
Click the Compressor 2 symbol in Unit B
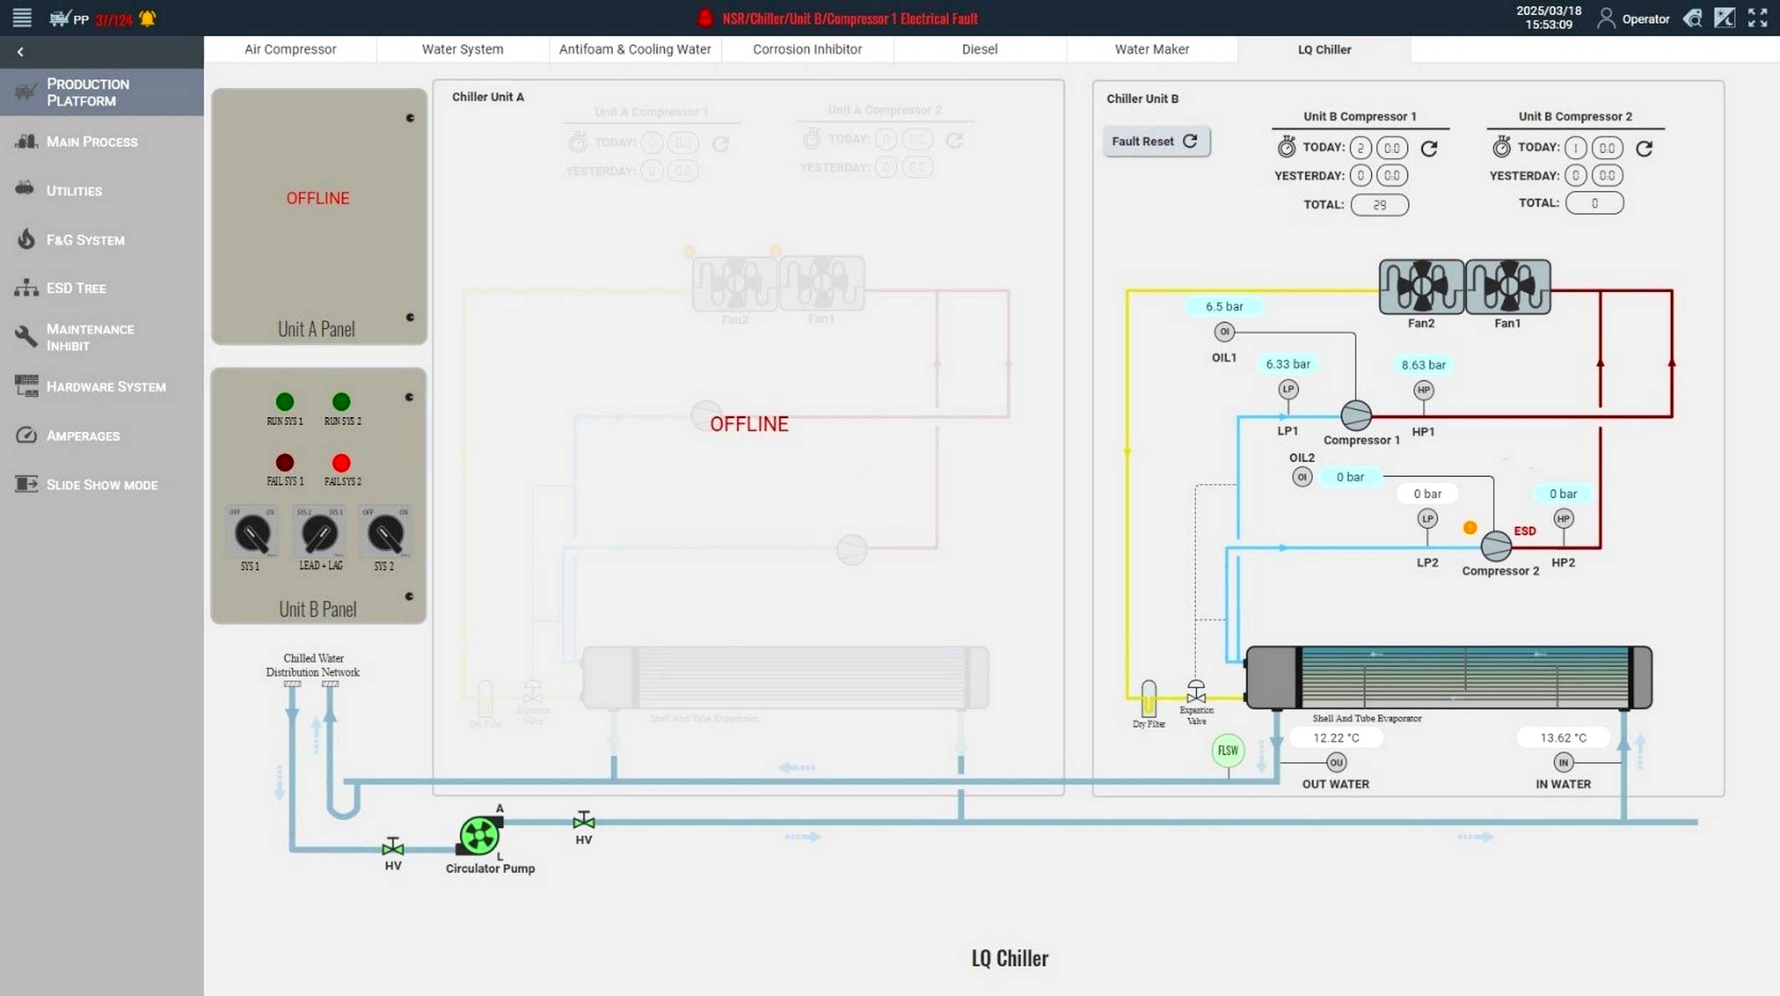[x=1495, y=546]
